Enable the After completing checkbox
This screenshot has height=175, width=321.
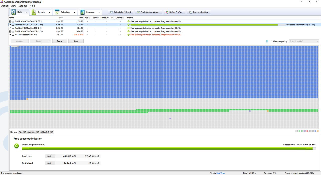(271, 41)
